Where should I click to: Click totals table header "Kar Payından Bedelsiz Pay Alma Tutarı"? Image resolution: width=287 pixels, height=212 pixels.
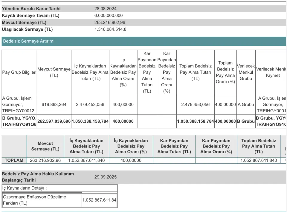[174, 146]
